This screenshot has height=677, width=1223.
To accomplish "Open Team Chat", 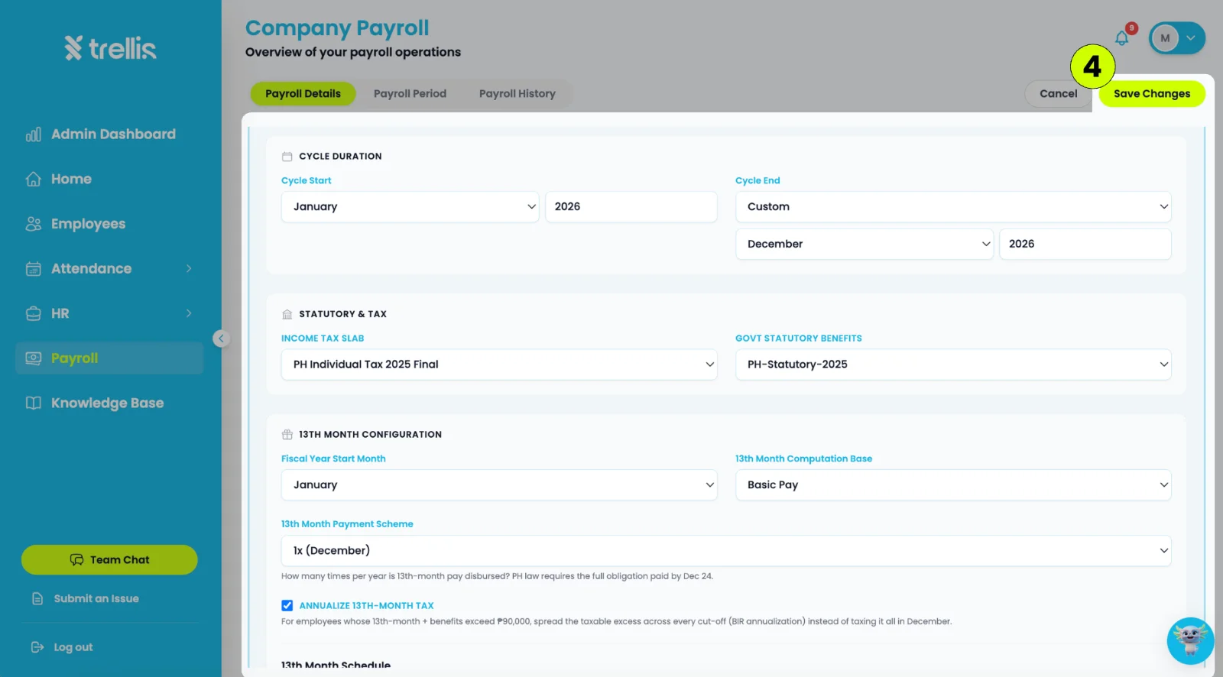I will 109,560.
